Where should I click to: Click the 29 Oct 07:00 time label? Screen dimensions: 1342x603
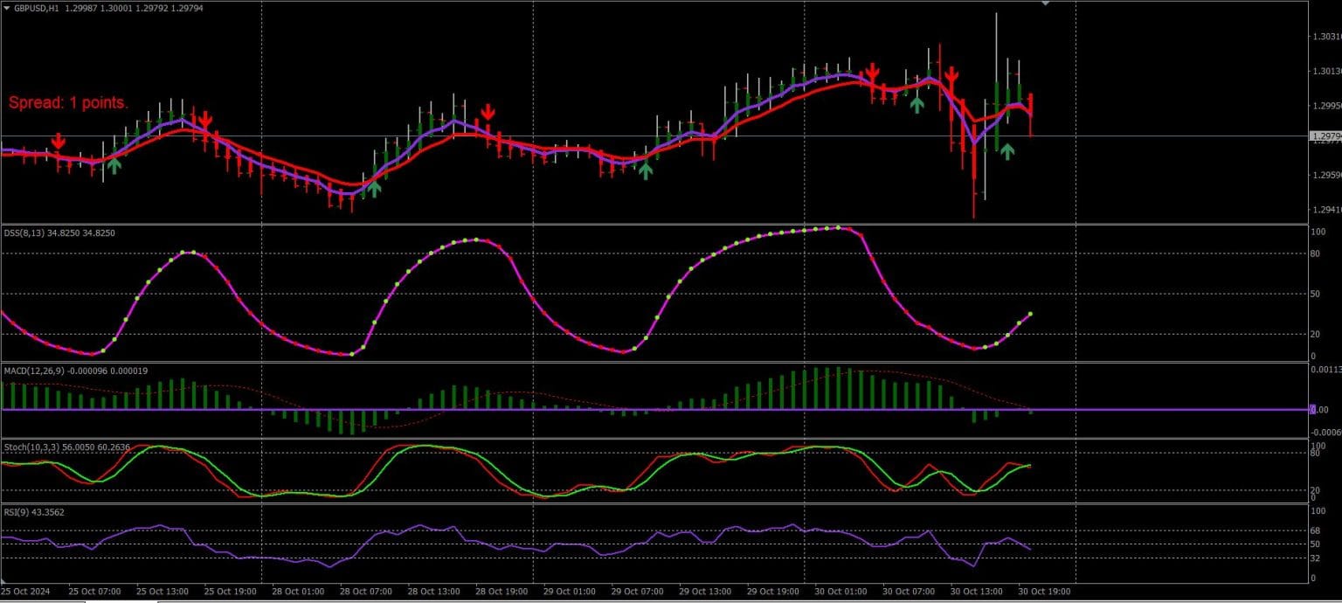click(x=637, y=592)
